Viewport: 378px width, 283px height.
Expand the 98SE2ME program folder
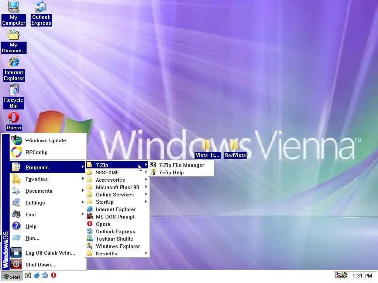point(117,172)
